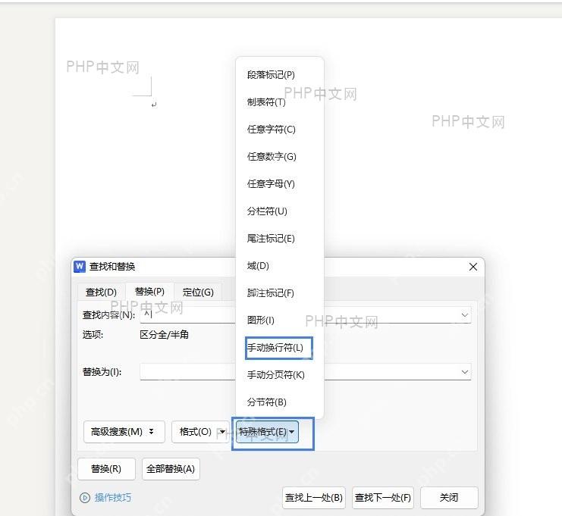Switch to the 查找(D) tab
The width and height of the screenshot is (562, 516).
click(101, 292)
